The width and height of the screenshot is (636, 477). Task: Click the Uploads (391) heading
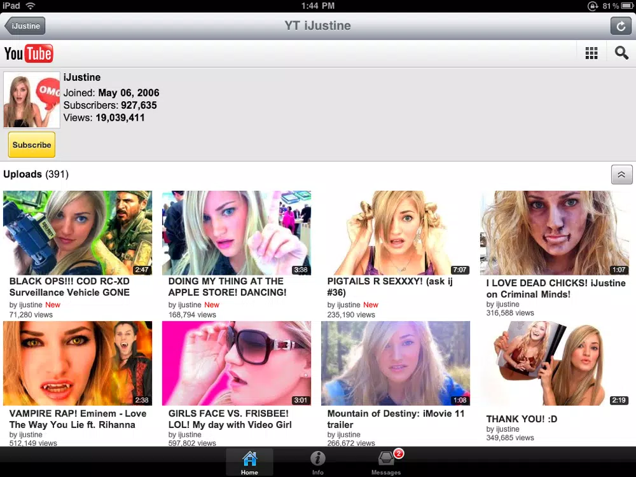(36, 174)
